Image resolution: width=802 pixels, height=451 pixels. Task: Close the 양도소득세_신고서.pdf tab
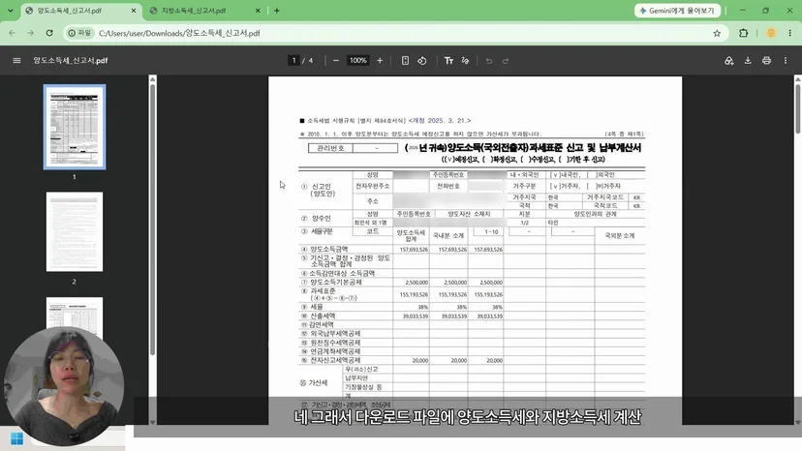point(134,11)
